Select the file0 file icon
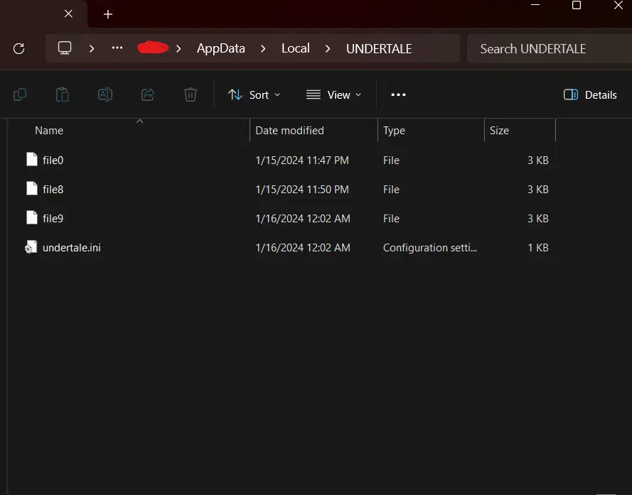 point(32,160)
